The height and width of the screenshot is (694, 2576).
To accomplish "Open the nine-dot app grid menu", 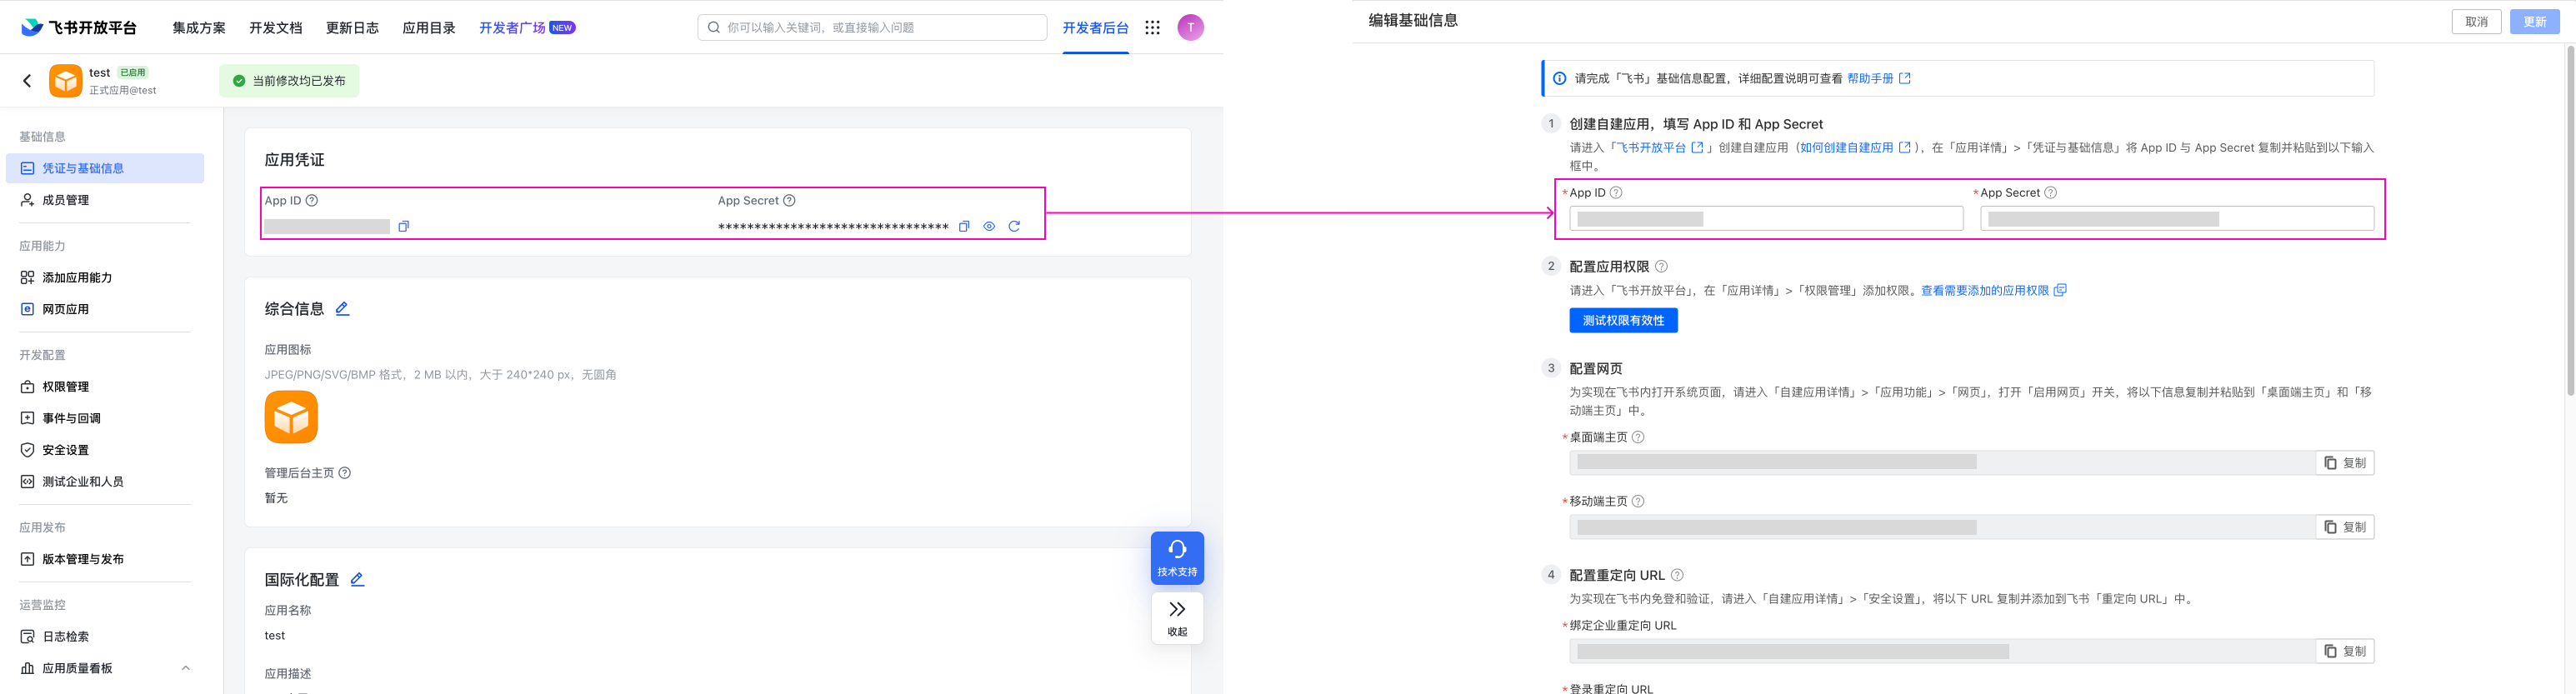I will (1152, 27).
